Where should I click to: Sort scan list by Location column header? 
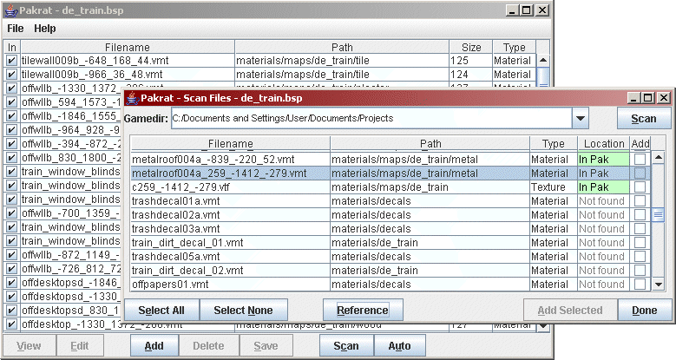click(x=604, y=144)
